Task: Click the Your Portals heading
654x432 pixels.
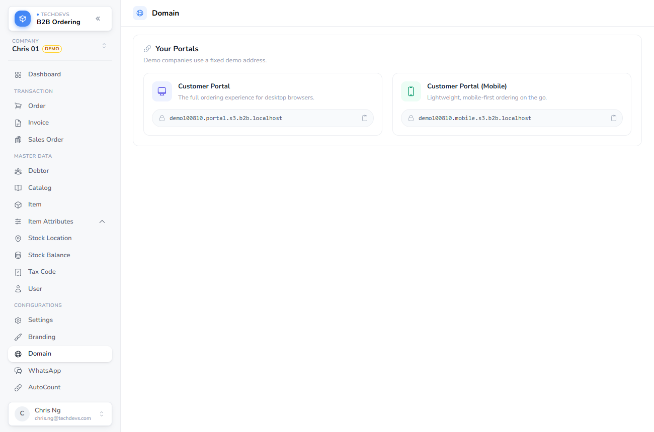Action: point(177,49)
